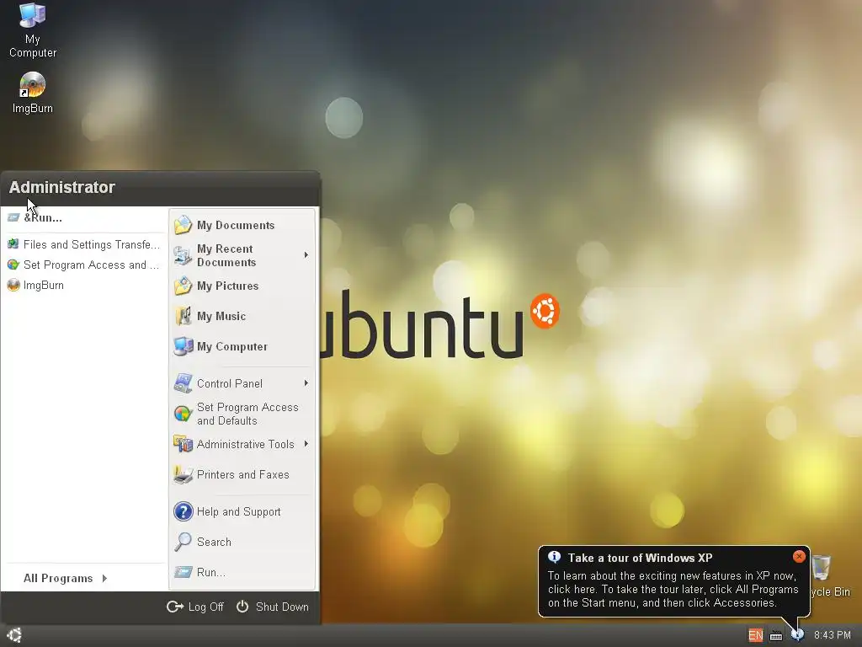Click the Control Panel icon

183,383
